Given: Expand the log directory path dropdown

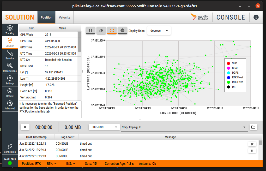Looking at the screenshot, I should coord(244,127).
